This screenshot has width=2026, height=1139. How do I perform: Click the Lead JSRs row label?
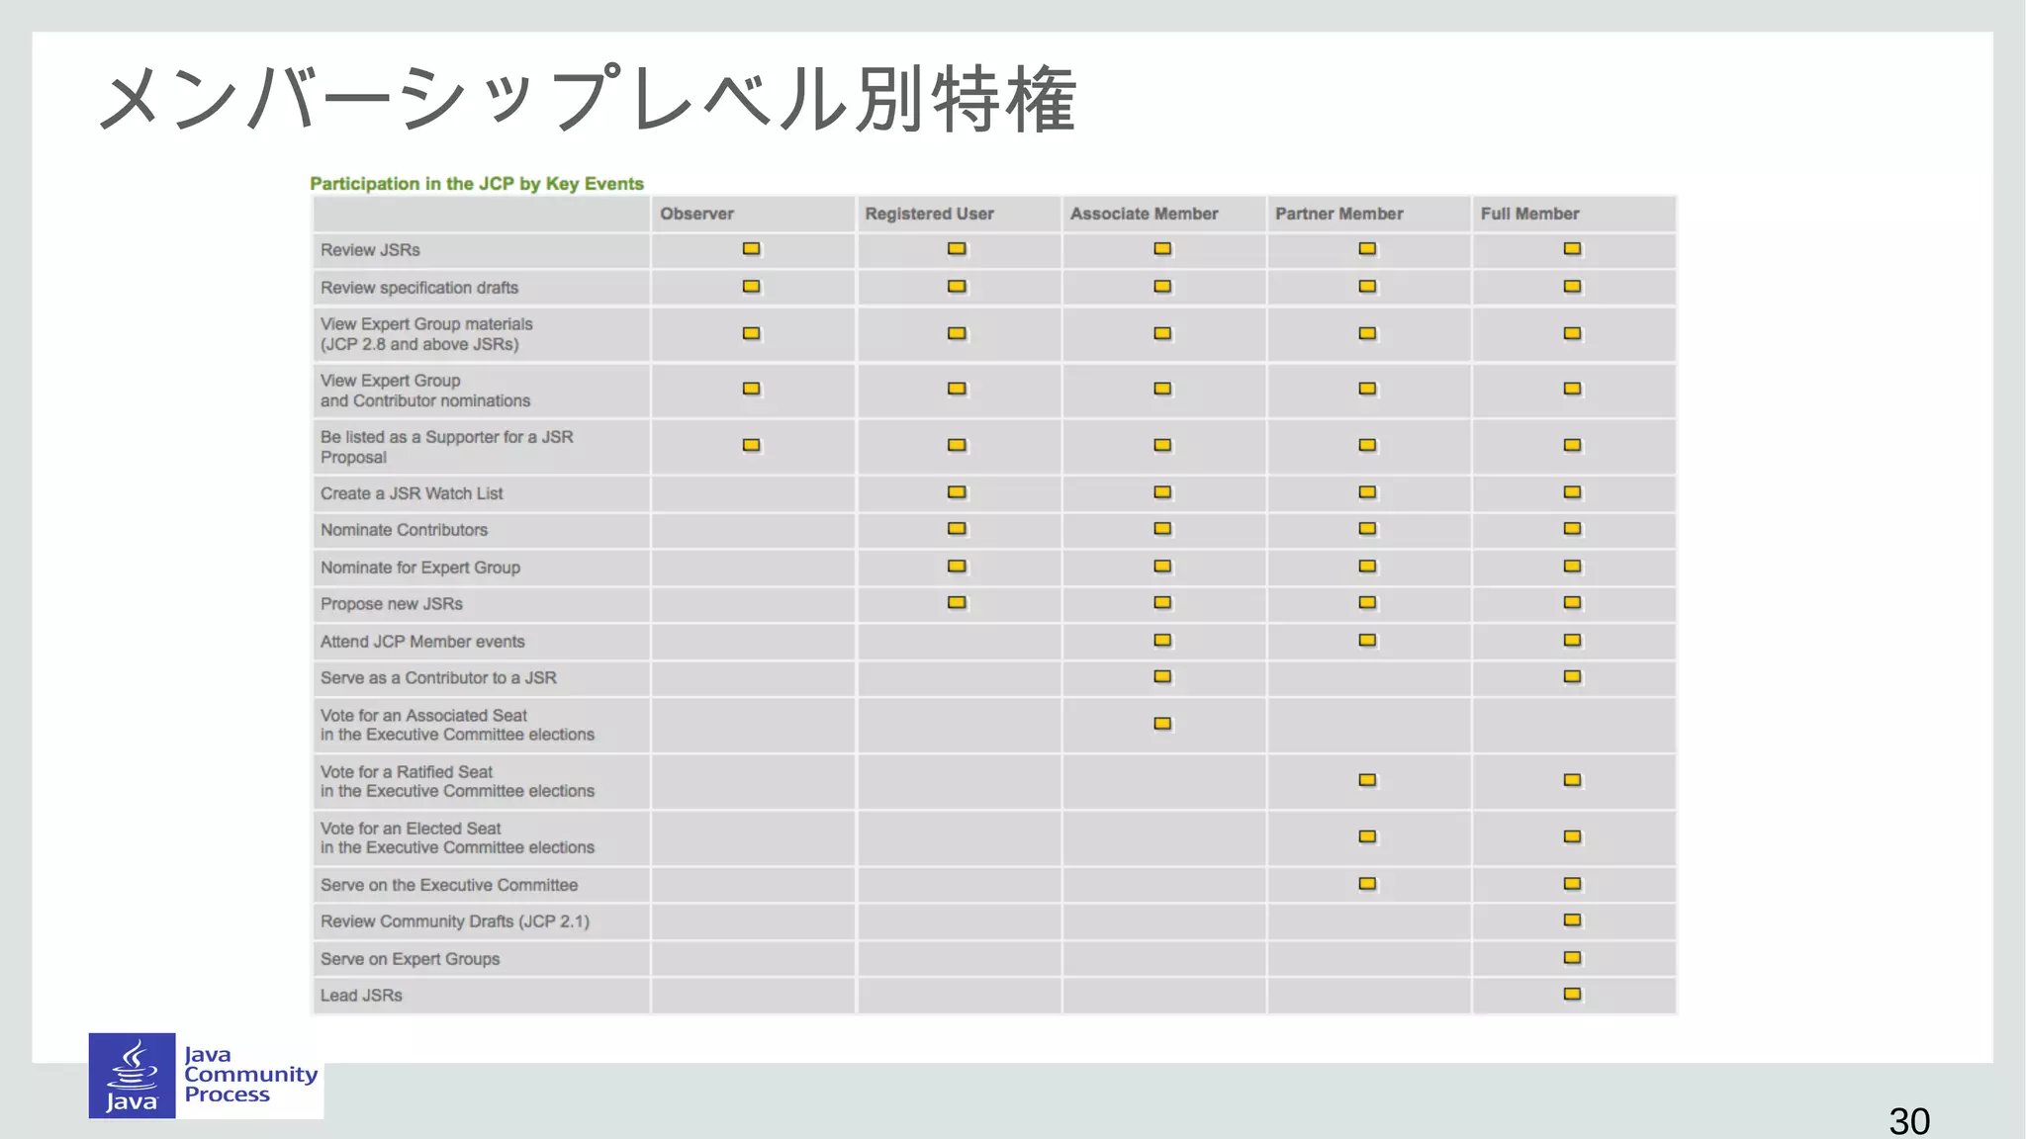[361, 996]
